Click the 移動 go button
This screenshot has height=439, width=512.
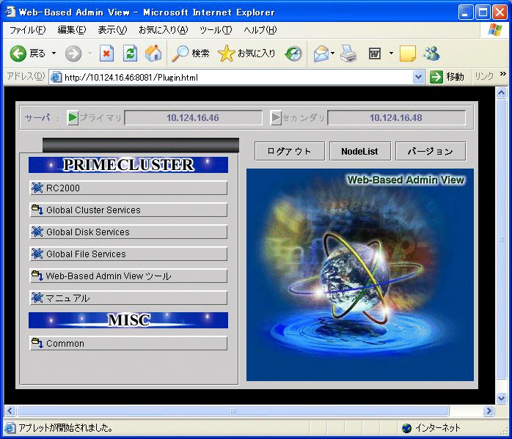tap(447, 77)
